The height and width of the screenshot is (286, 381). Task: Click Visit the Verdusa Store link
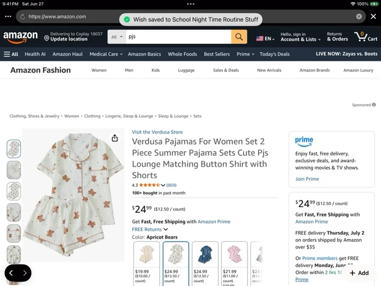(157, 132)
